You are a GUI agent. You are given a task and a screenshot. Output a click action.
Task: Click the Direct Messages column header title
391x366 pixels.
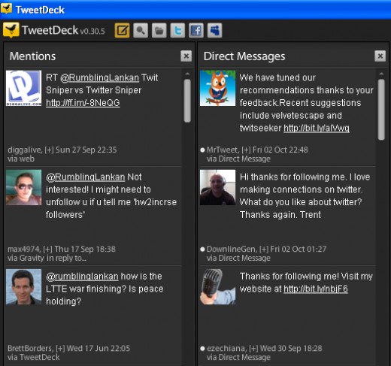(x=244, y=56)
